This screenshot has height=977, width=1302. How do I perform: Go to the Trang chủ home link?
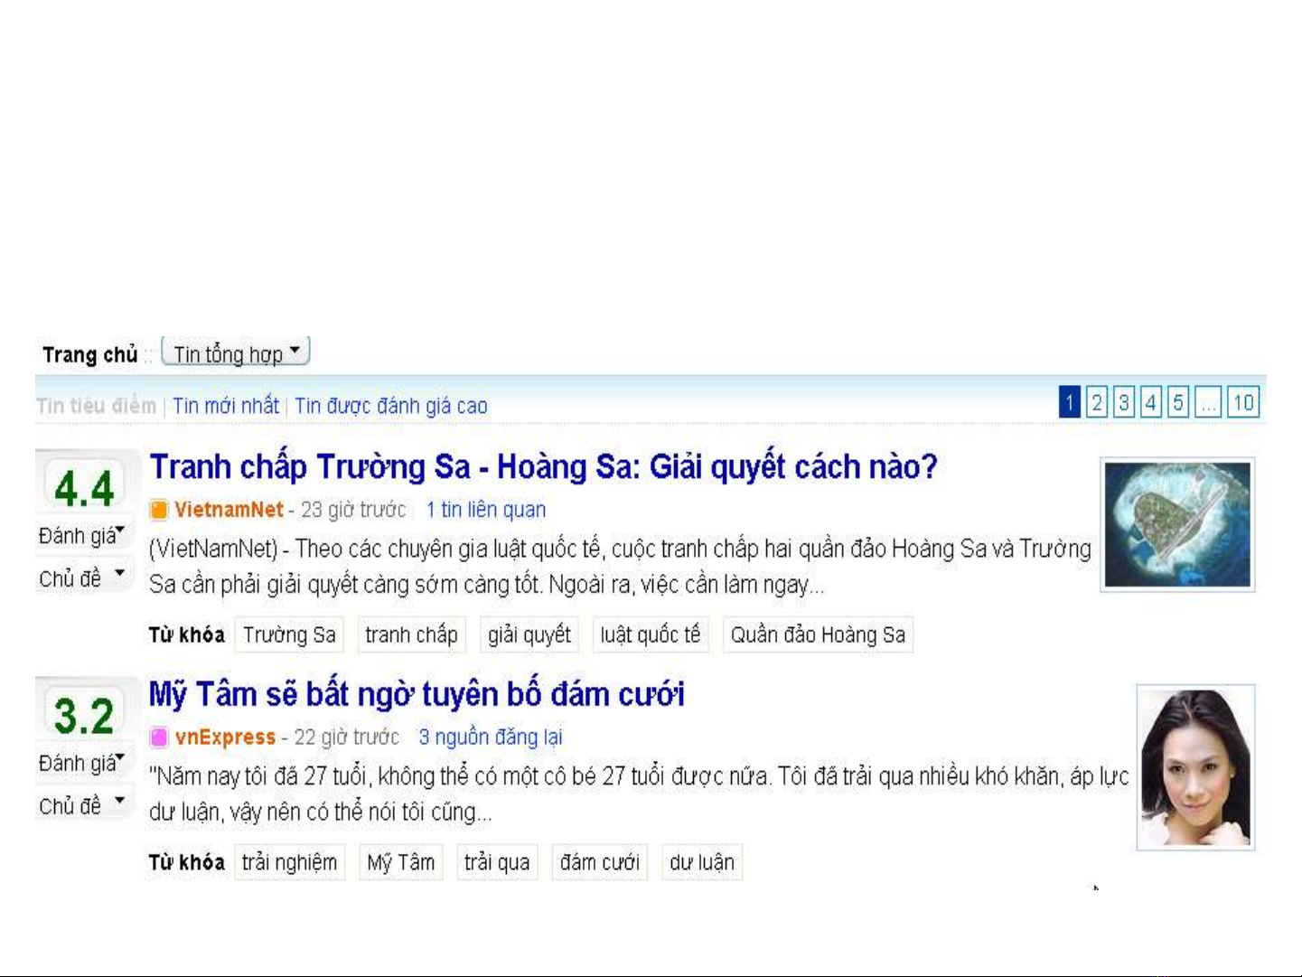[89, 354]
